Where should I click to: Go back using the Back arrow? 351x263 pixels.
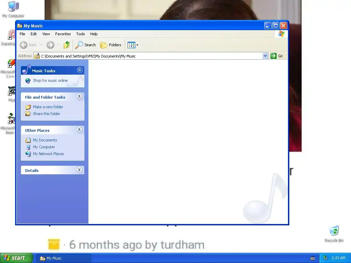point(28,45)
